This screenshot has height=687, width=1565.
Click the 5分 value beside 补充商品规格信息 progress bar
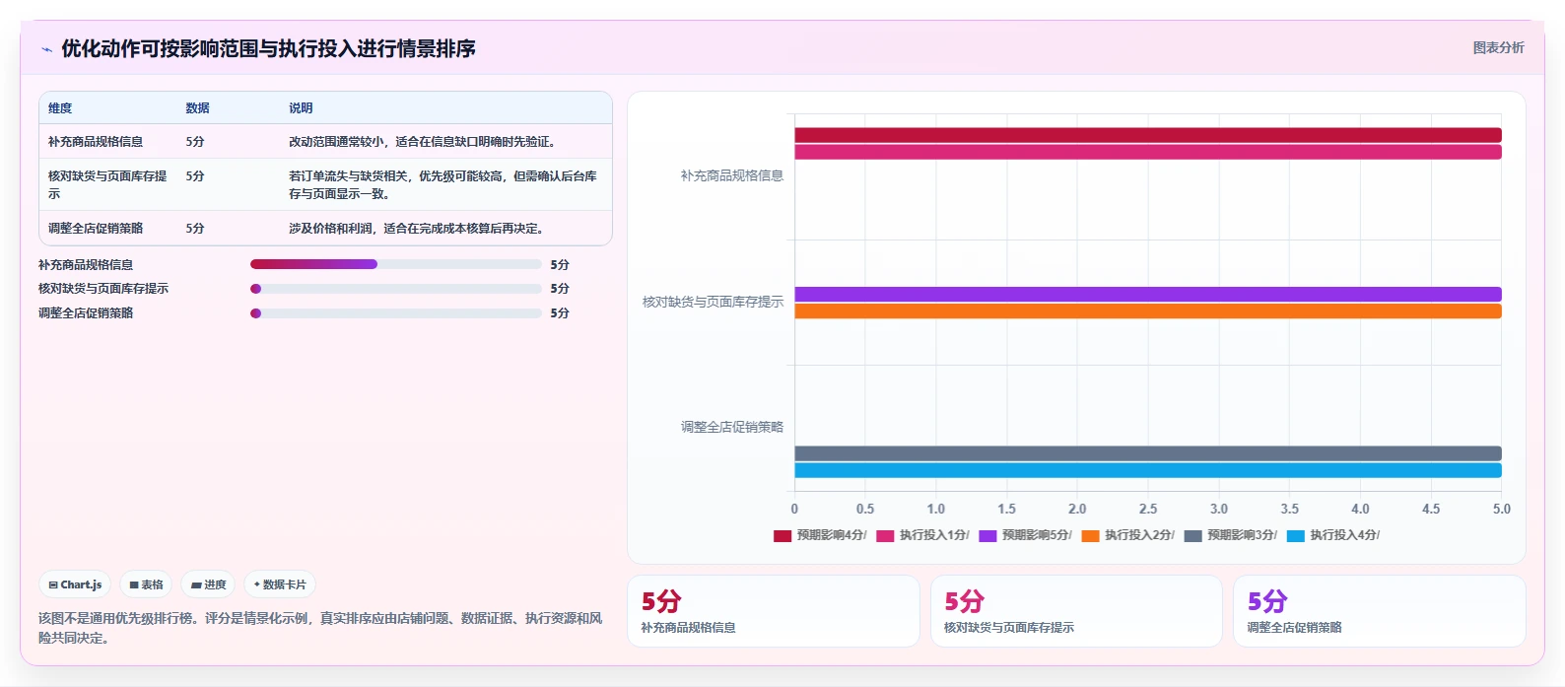pyautogui.click(x=560, y=264)
